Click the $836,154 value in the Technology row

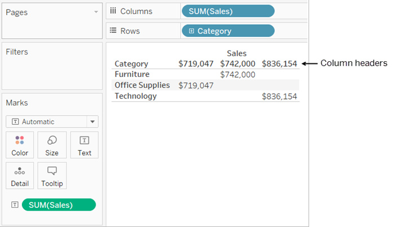279,97
